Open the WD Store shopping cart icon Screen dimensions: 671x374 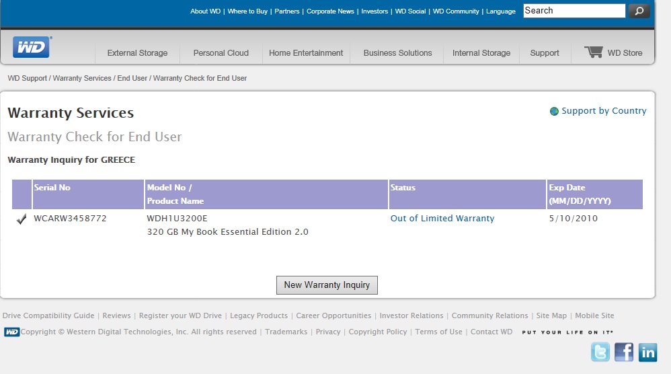(594, 52)
